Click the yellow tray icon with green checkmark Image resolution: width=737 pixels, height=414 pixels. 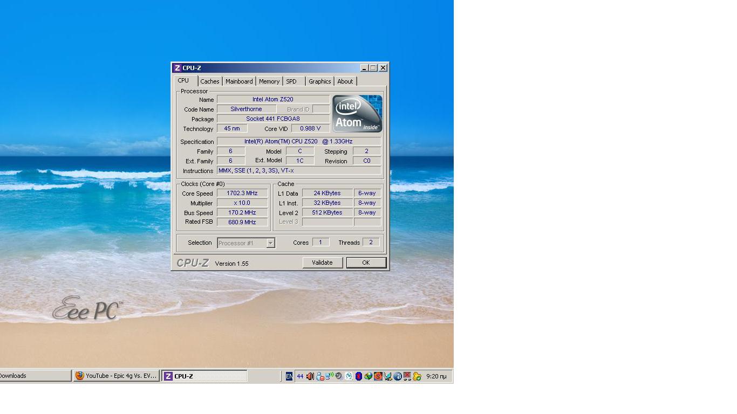pos(417,376)
